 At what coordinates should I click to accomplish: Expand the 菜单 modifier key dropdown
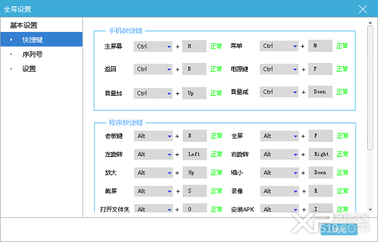(x=279, y=46)
